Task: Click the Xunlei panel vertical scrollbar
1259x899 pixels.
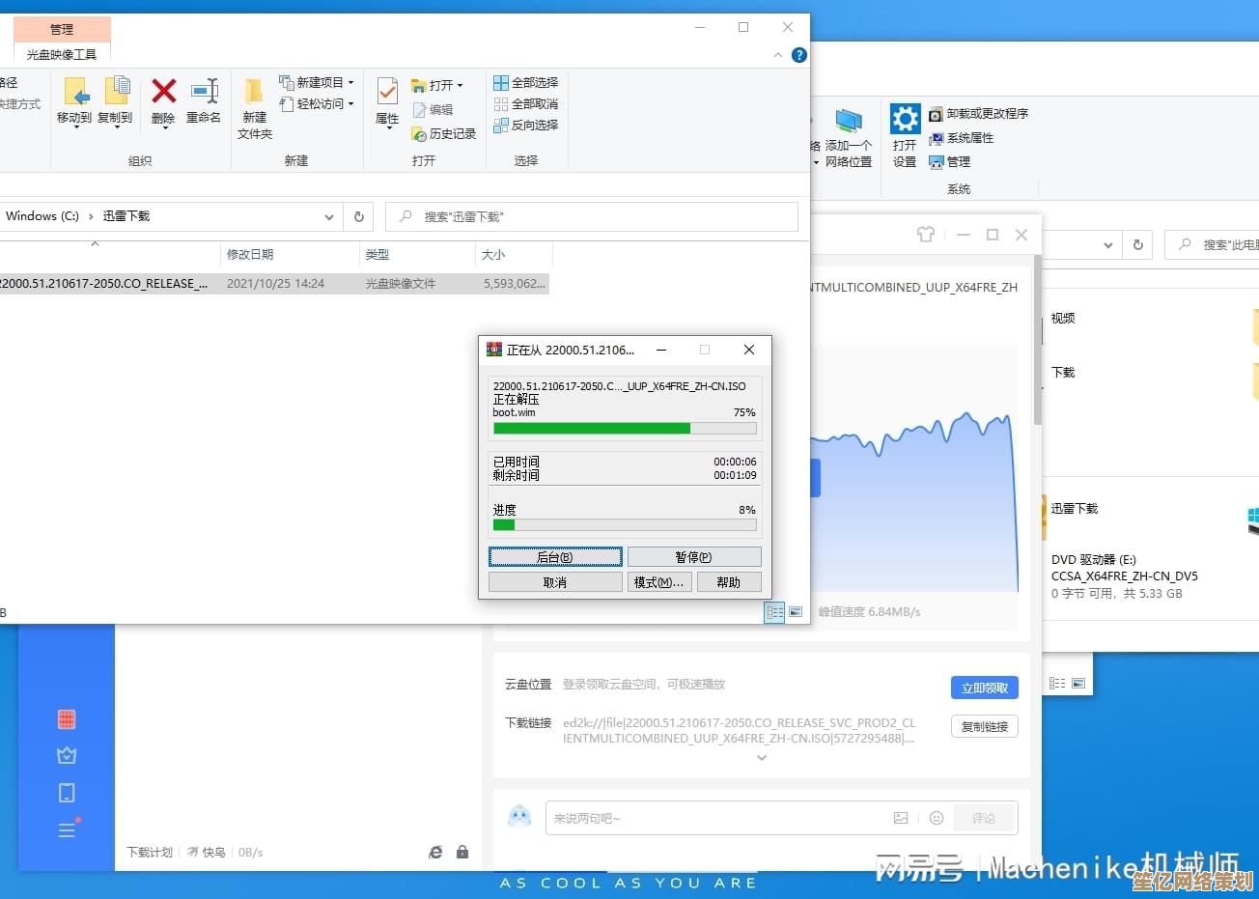Action: coord(1038,341)
